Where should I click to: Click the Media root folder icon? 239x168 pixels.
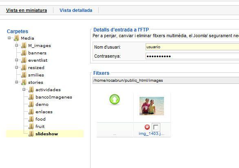pyautogui.click(x=16, y=38)
